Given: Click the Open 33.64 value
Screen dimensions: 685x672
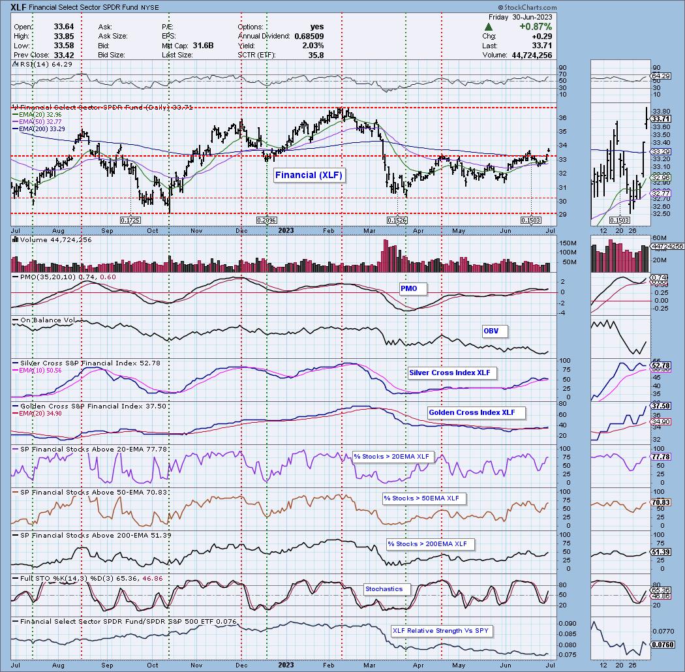Looking at the screenshot, I should 64,27.
